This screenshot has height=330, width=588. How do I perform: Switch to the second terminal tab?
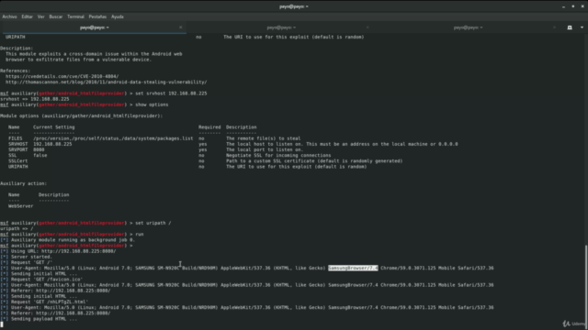pos(281,27)
